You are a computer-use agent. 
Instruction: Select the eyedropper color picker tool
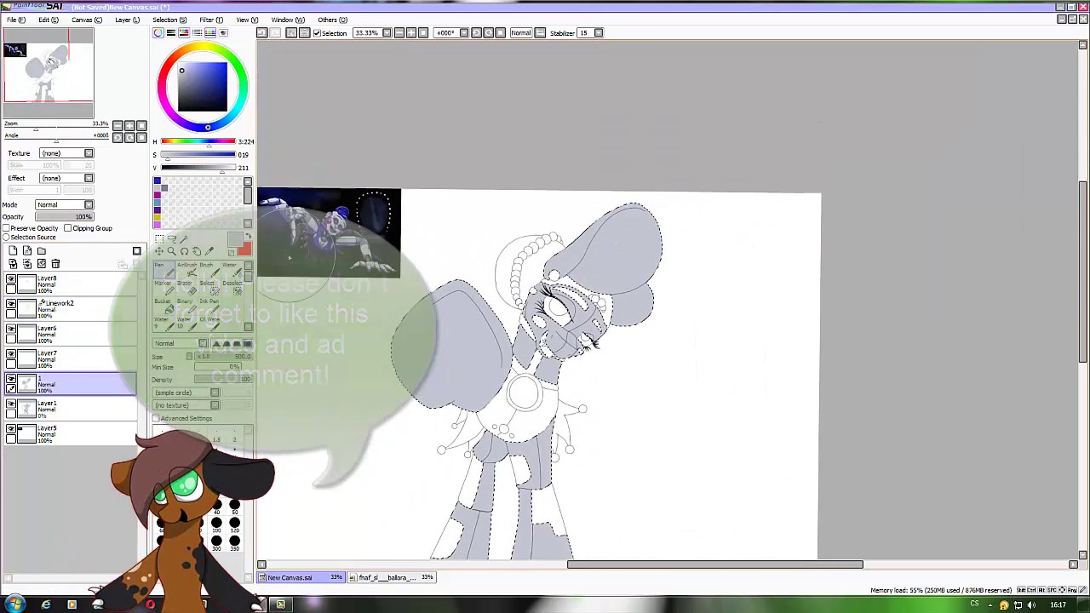[x=209, y=251]
